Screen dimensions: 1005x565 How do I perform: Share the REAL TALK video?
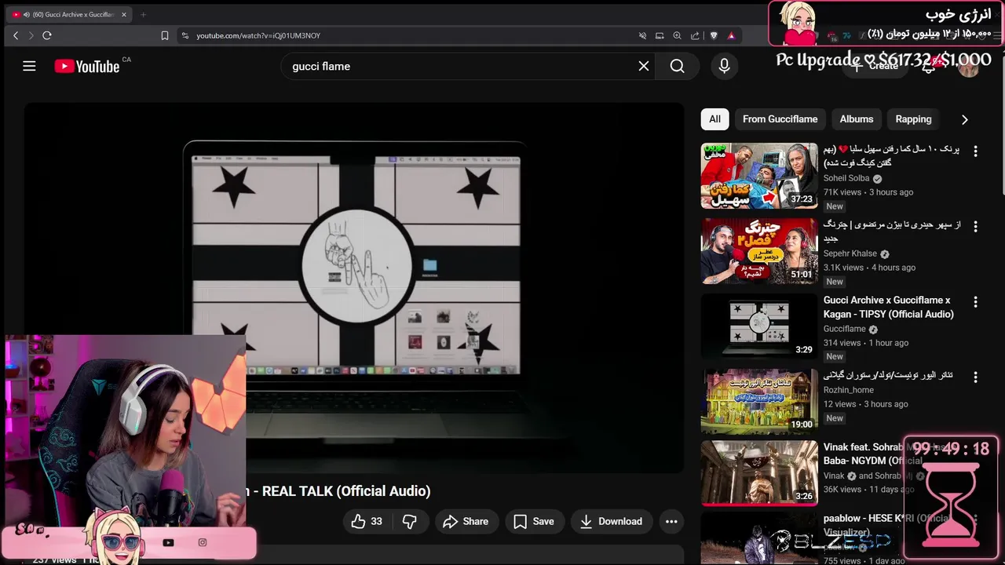pyautogui.click(x=466, y=521)
